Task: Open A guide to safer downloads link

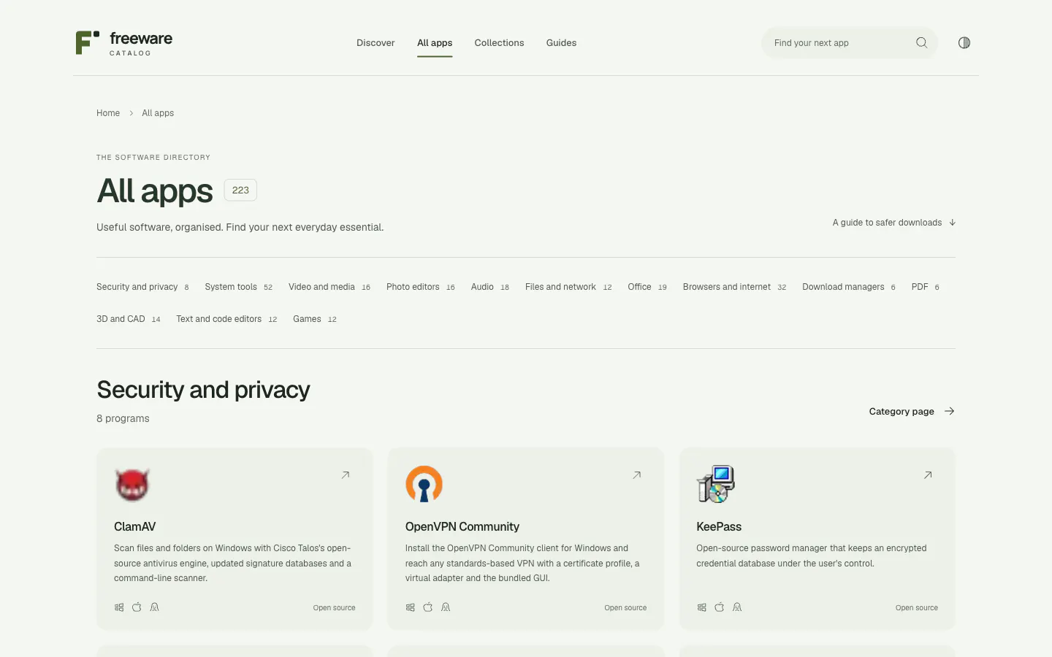Action: tap(894, 223)
